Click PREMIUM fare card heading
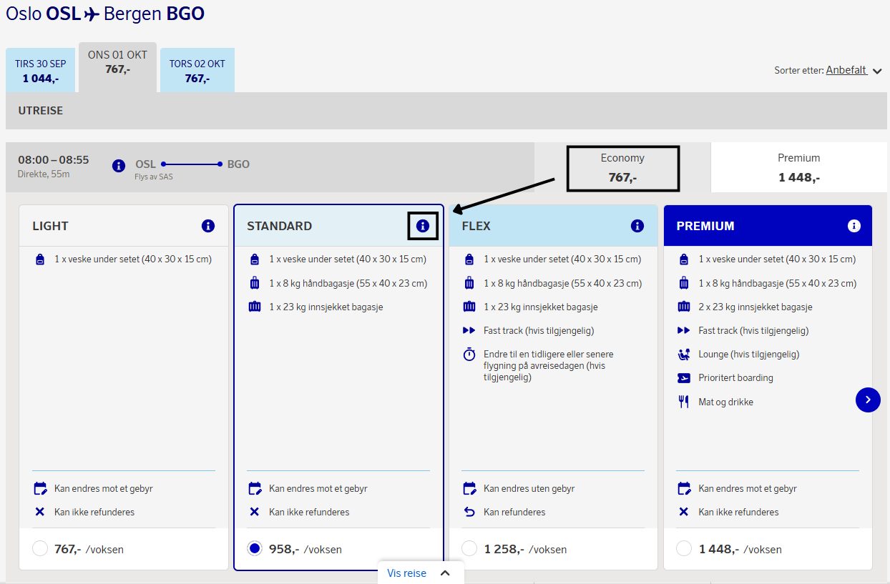890x584 pixels. point(705,226)
